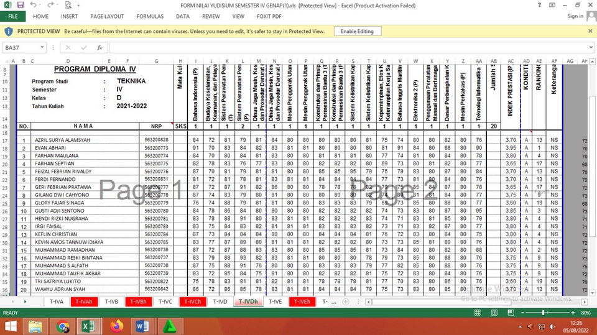Select sheet tab T-IVD
The image size is (597, 335).
[220, 301]
